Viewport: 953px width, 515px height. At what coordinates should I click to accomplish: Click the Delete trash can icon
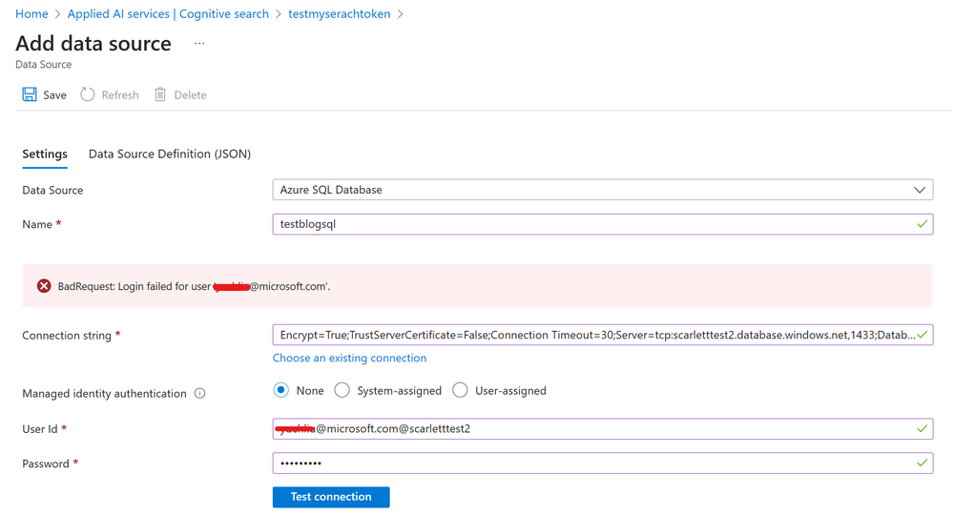pos(160,94)
